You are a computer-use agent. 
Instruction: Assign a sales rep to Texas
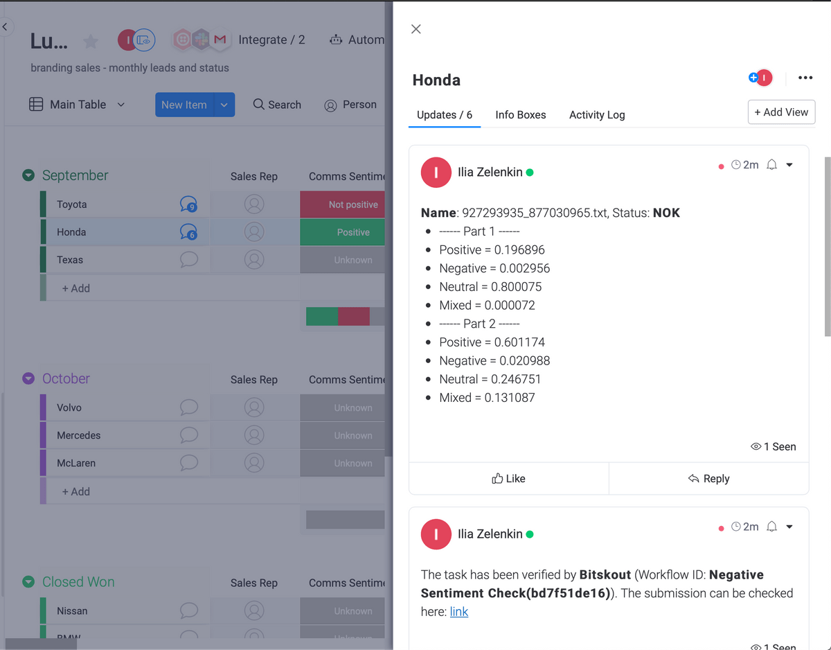[254, 260]
